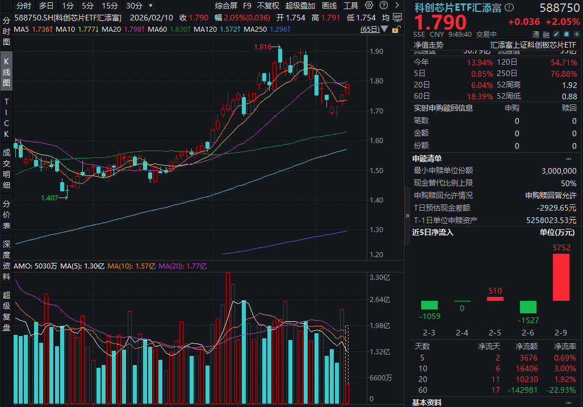Open the dropdown arrow next to 30分
This screenshot has width=583, height=407.
[x=150, y=5]
